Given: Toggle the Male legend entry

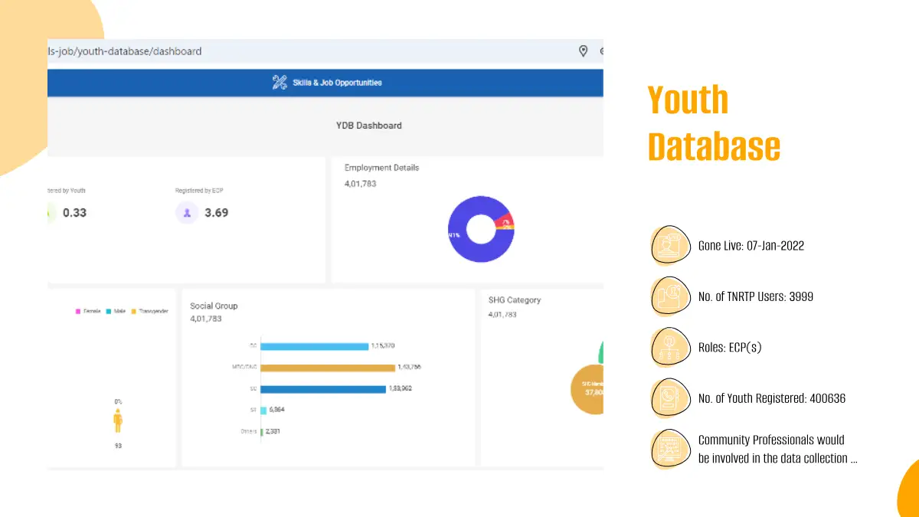Looking at the screenshot, I should tap(118, 311).
